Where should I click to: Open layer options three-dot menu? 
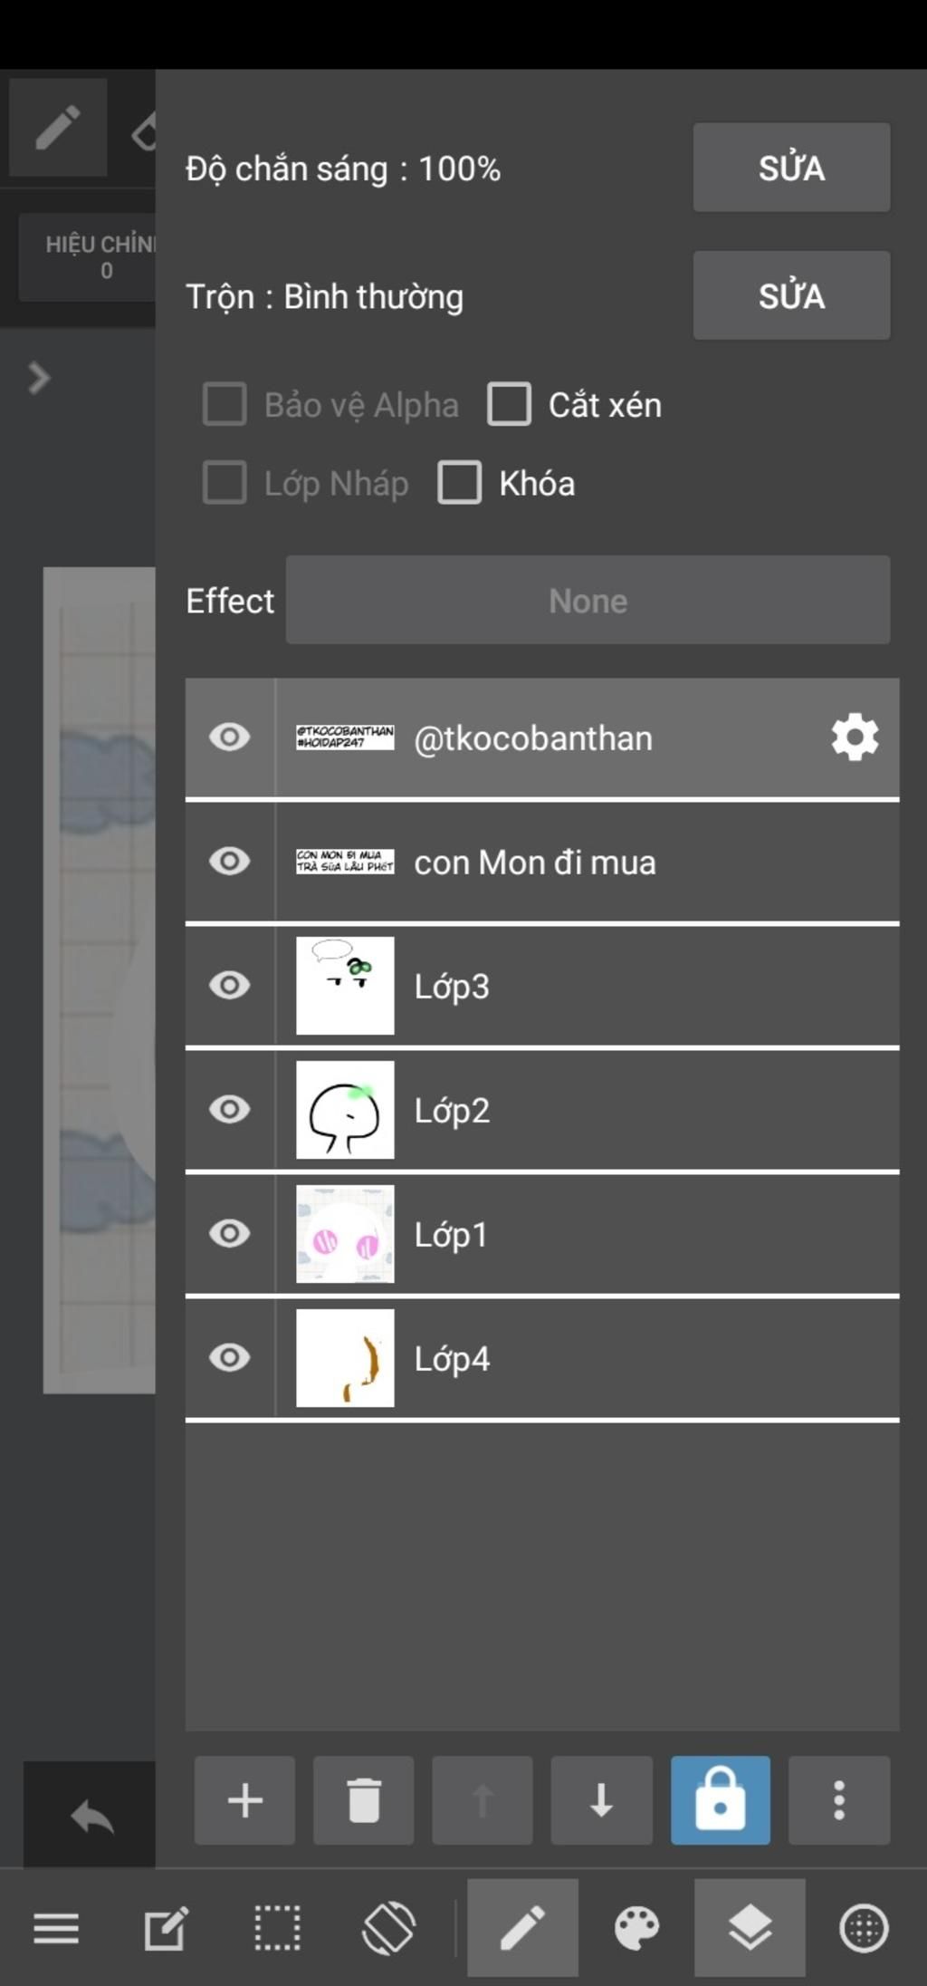click(839, 1799)
